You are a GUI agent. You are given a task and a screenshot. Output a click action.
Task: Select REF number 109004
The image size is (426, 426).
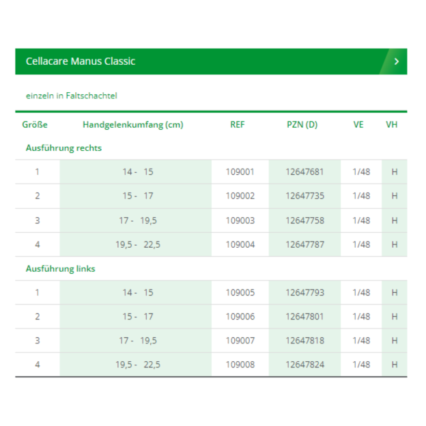[240, 244]
